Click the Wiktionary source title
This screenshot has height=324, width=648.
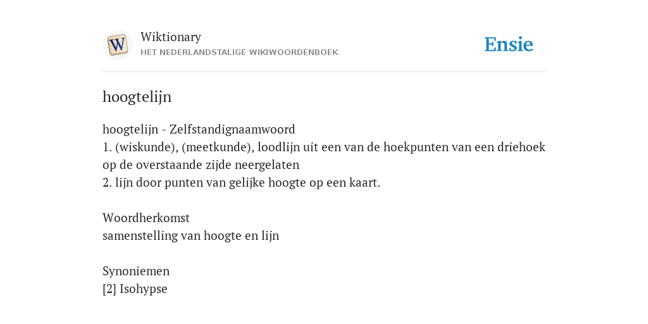pyautogui.click(x=171, y=37)
